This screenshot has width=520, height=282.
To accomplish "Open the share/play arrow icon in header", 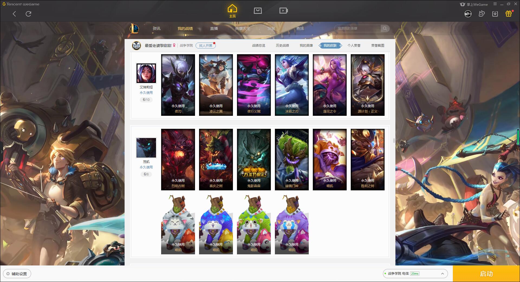I will click(482, 14).
